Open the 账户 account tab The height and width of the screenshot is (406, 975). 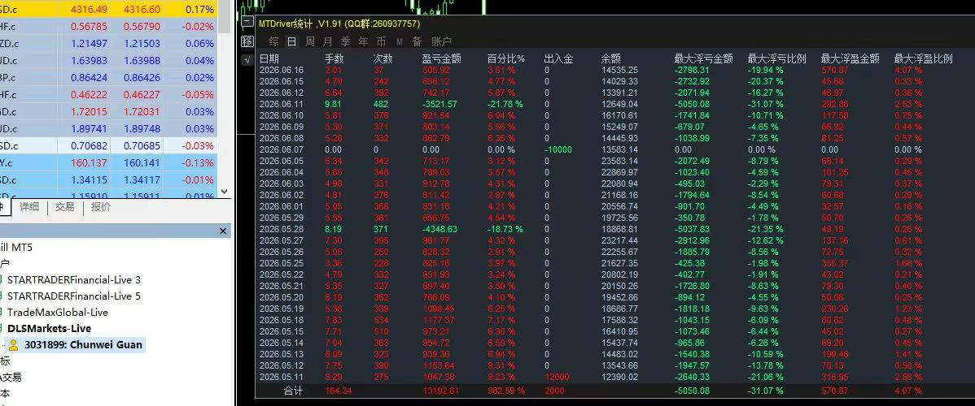click(441, 41)
